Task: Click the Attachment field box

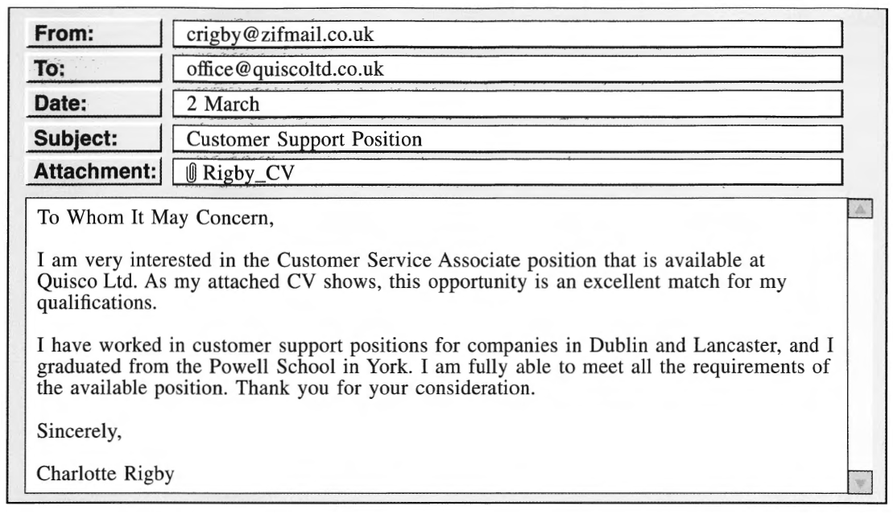Action: pos(507,172)
